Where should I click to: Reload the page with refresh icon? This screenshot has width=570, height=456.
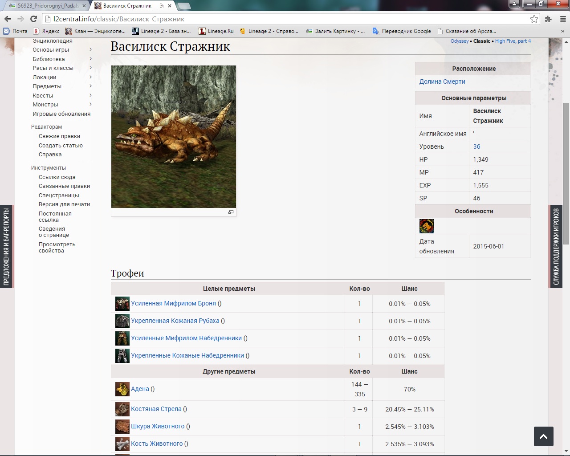(33, 19)
